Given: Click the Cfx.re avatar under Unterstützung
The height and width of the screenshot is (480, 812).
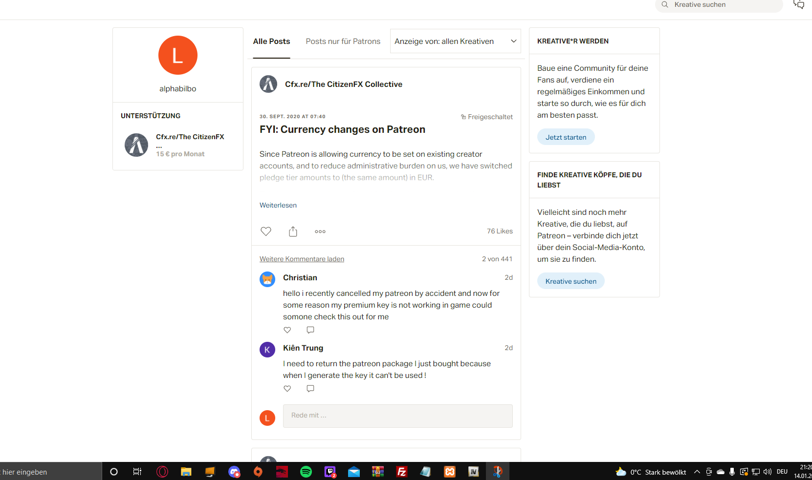Looking at the screenshot, I should click(136, 145).
